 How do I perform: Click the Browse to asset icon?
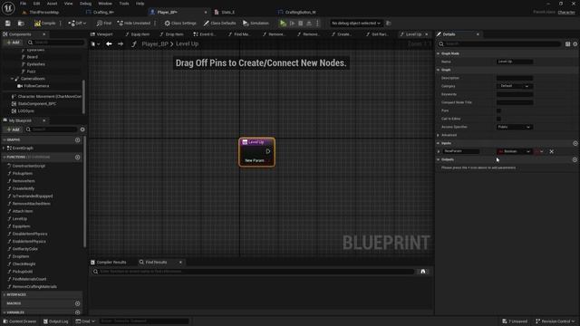(21, 24)
